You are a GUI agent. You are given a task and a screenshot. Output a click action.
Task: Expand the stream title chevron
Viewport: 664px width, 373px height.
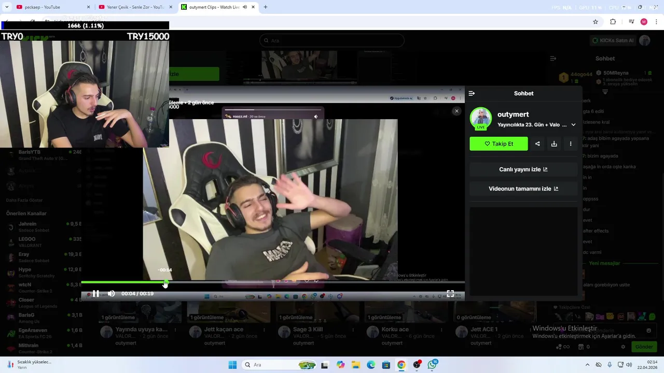(x=573, y=125)
